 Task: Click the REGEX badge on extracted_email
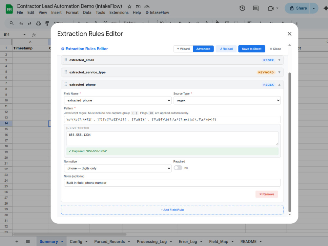[268, 60]
